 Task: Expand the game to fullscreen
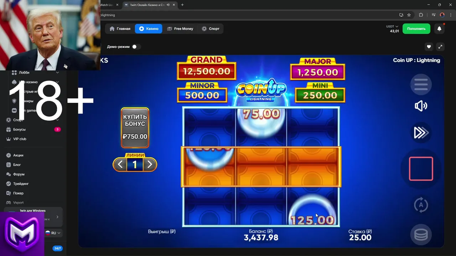tap(440, 47)
